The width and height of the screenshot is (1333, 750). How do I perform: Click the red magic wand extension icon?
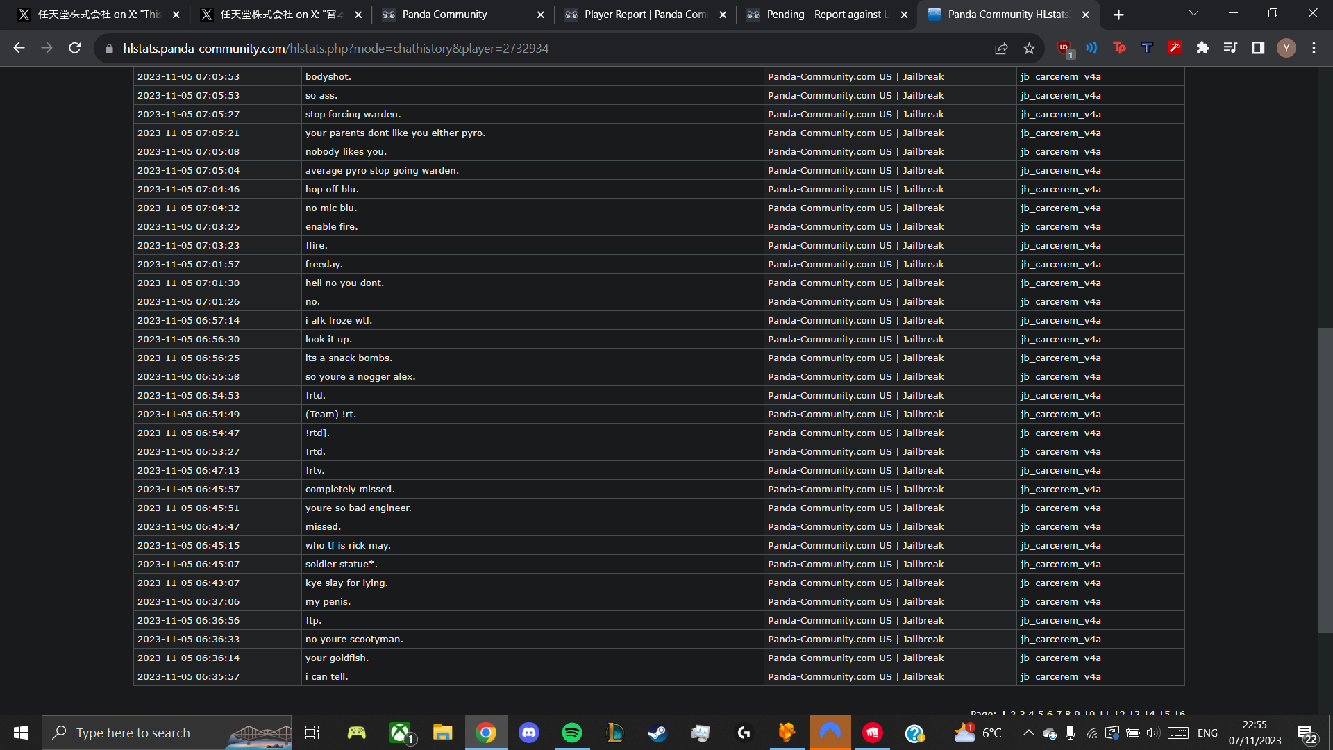[1175, 48]
